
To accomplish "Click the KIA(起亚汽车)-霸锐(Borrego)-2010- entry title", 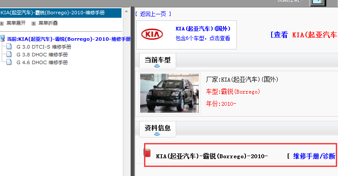I will [x=212, y=156].
